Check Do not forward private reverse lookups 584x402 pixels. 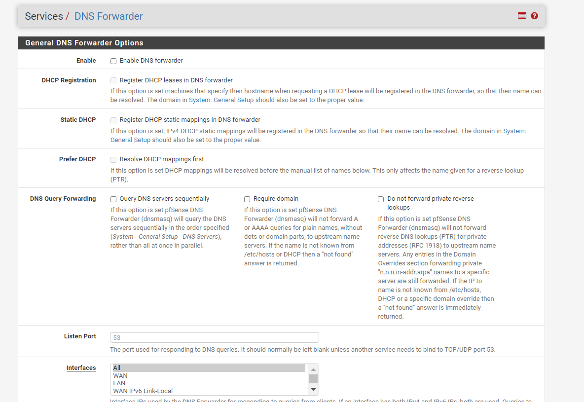pos(381,199)
